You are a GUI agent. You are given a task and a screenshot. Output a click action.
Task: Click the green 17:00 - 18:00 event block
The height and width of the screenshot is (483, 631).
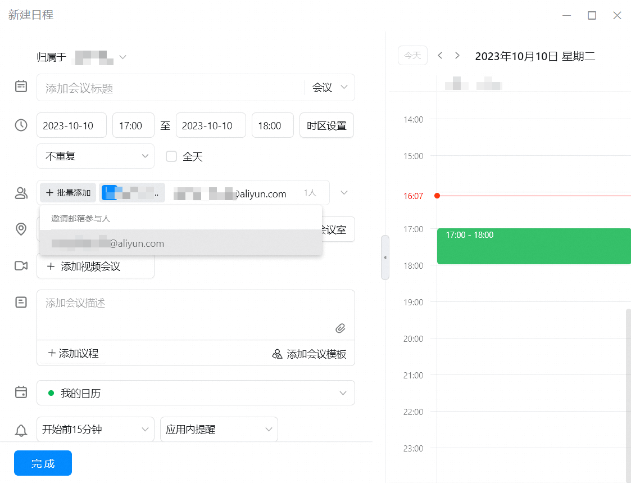click(534, 246)
